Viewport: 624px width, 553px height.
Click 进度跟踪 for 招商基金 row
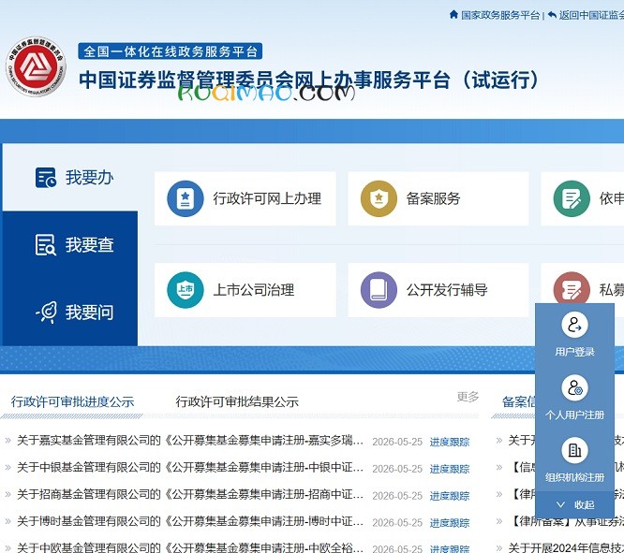450,496
